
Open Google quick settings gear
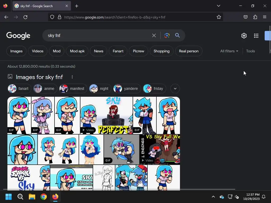[244, 36]
